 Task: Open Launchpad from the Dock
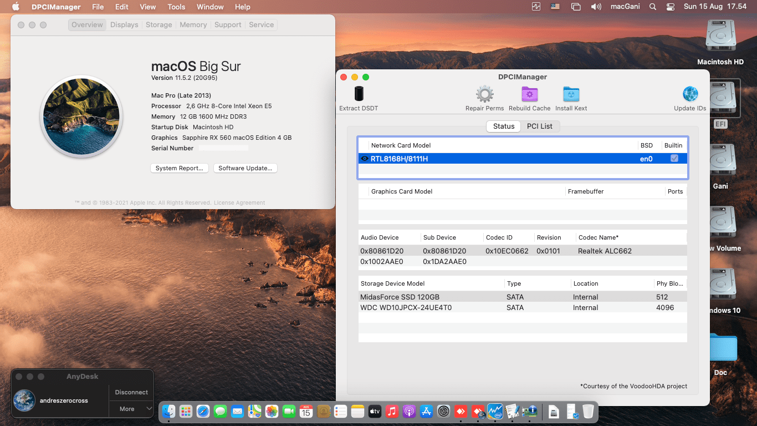coord(186,411)
